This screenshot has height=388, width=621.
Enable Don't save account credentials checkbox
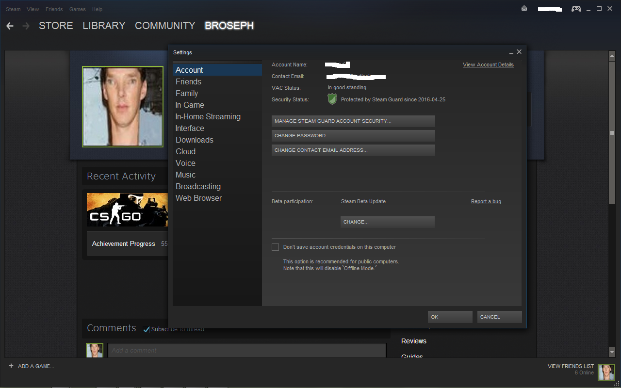pyautogui.click(x=276, y=247)
